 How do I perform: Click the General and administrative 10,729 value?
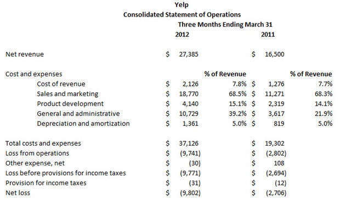pyautogui.click(x=189, y=114)
